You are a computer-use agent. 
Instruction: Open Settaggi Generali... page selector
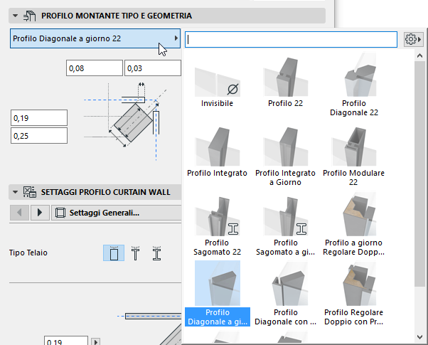click(x=117, y=213)
